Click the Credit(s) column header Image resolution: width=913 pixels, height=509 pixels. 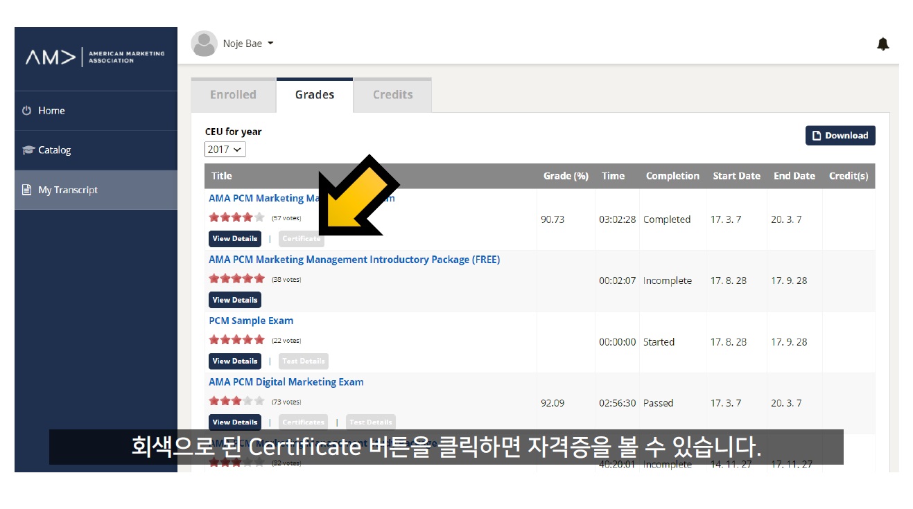tap(849, 176)
